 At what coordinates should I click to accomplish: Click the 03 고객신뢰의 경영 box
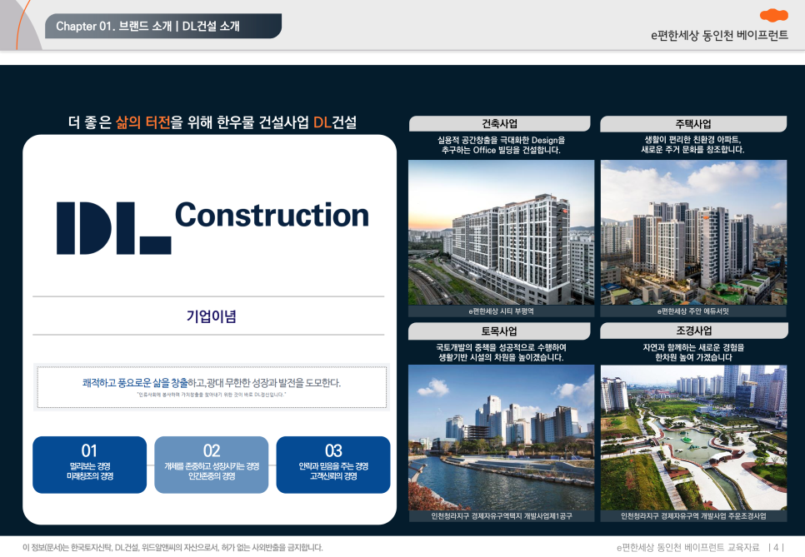pyautogui.click(x=333, y=465)
